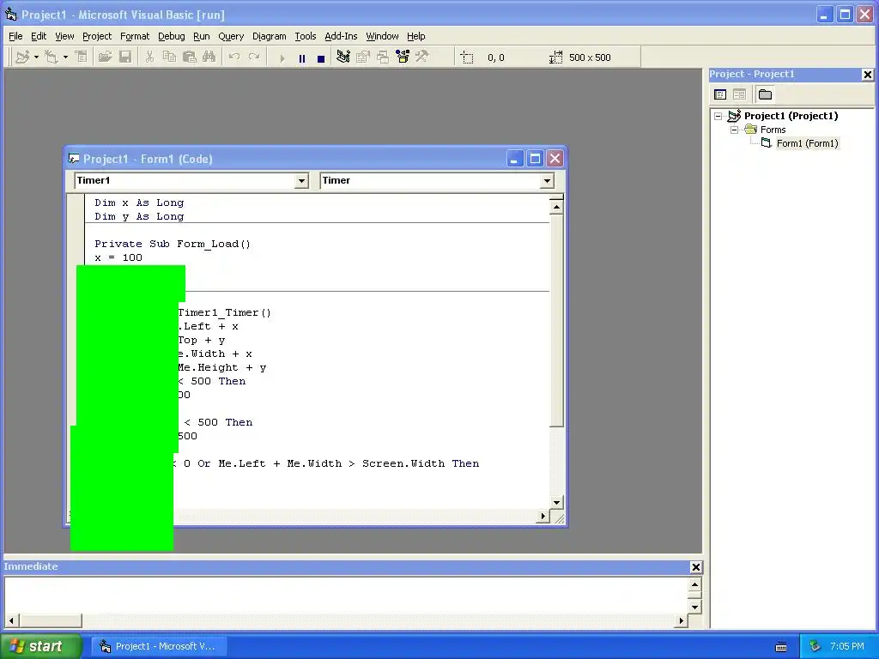Click the 'Private Sub Form_Load()' code line
Viewport: 879px width, 659px height.
point(172,244)
